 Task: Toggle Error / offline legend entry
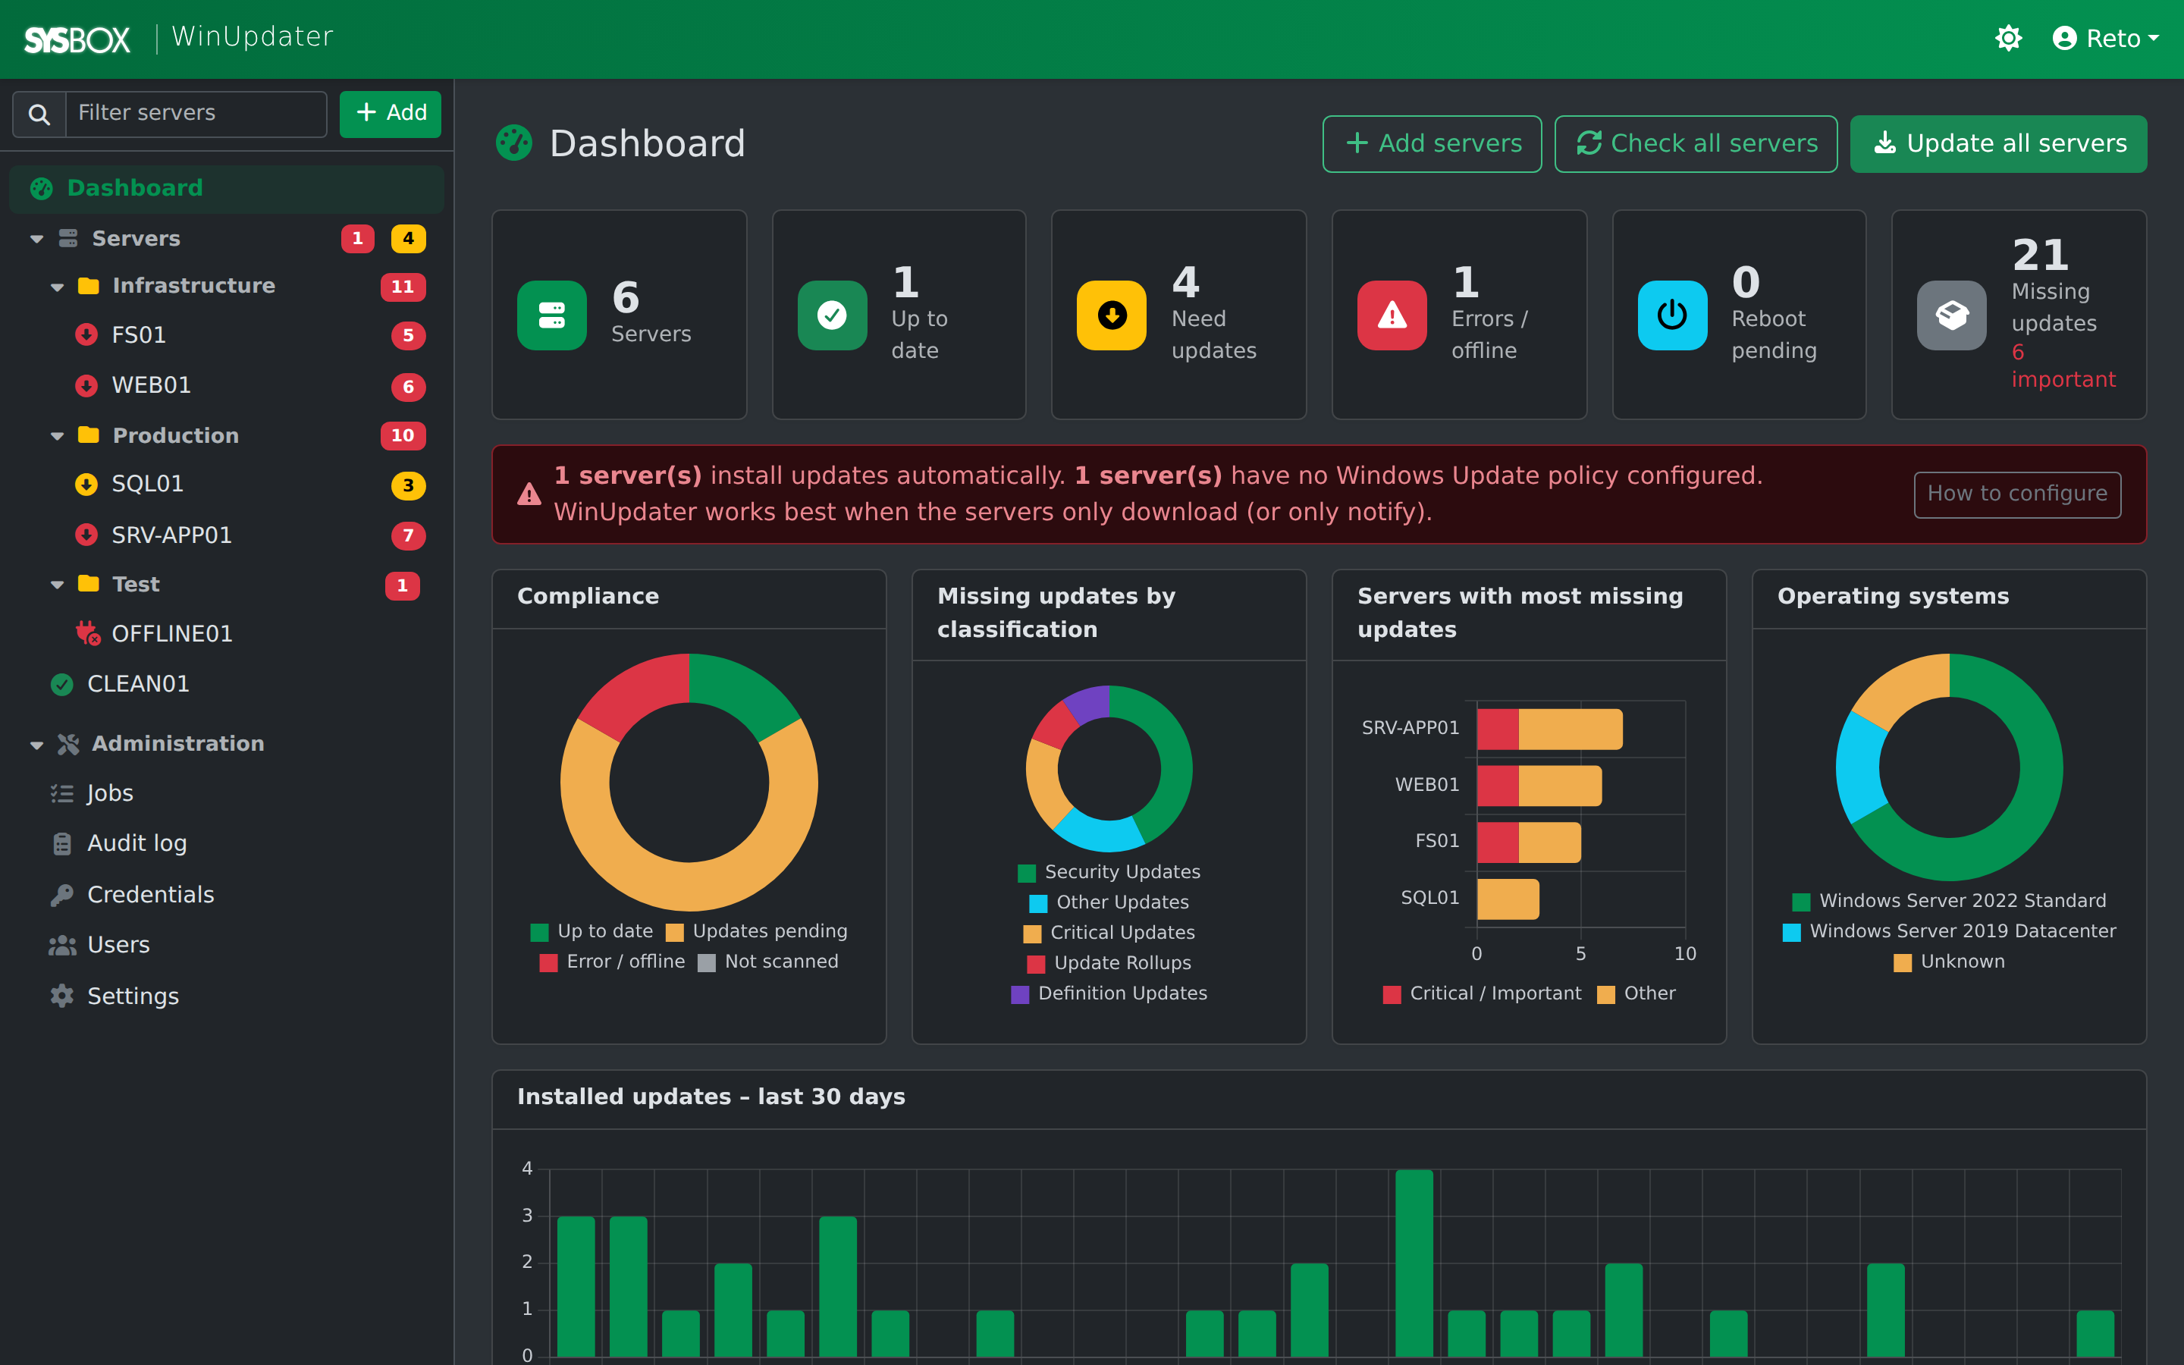[x=612, y=962]
